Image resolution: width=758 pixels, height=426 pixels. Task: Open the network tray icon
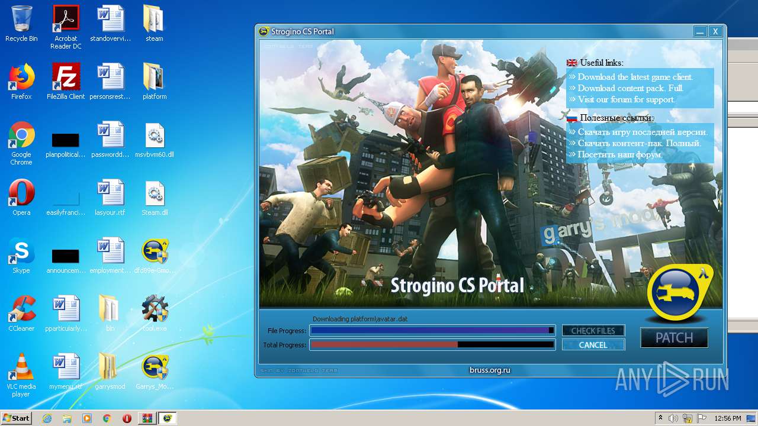pyautogui.click(x=688, y=418)
